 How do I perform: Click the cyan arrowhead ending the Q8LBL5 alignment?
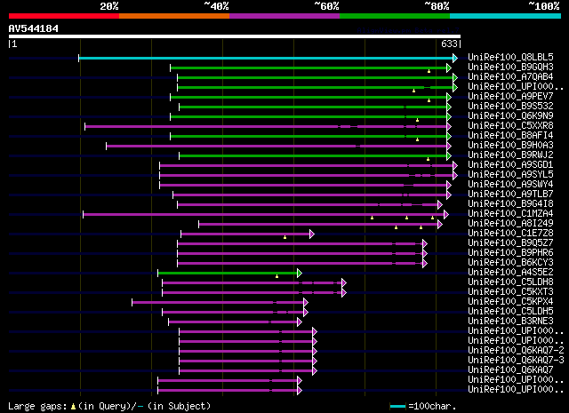click(455, 58)
